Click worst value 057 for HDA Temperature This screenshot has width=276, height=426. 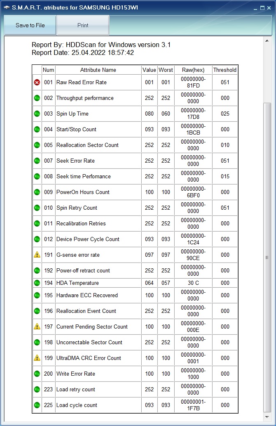[166, 283]
